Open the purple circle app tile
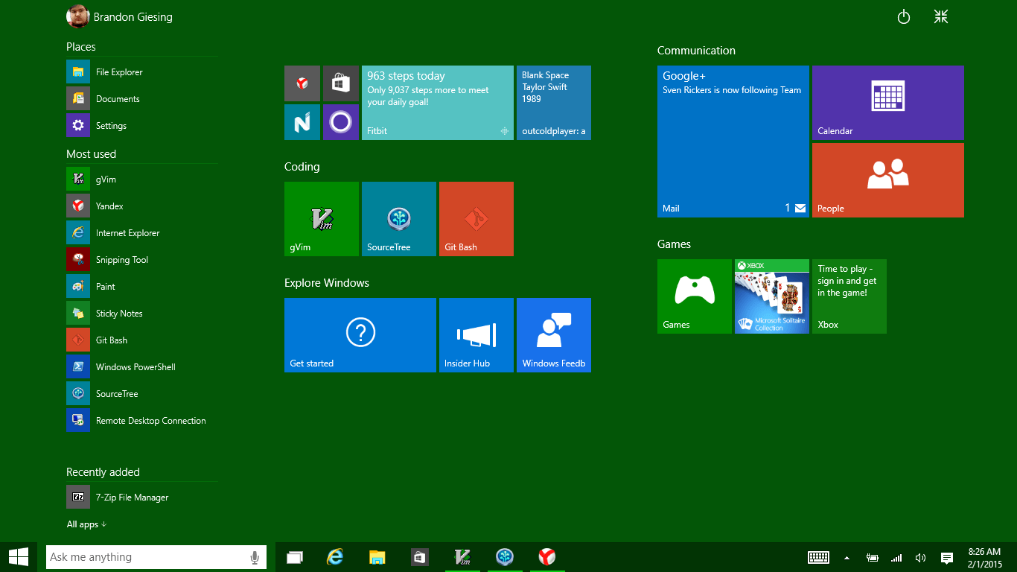This screenshot has width=1017, height=572. (x=341, y=122)
